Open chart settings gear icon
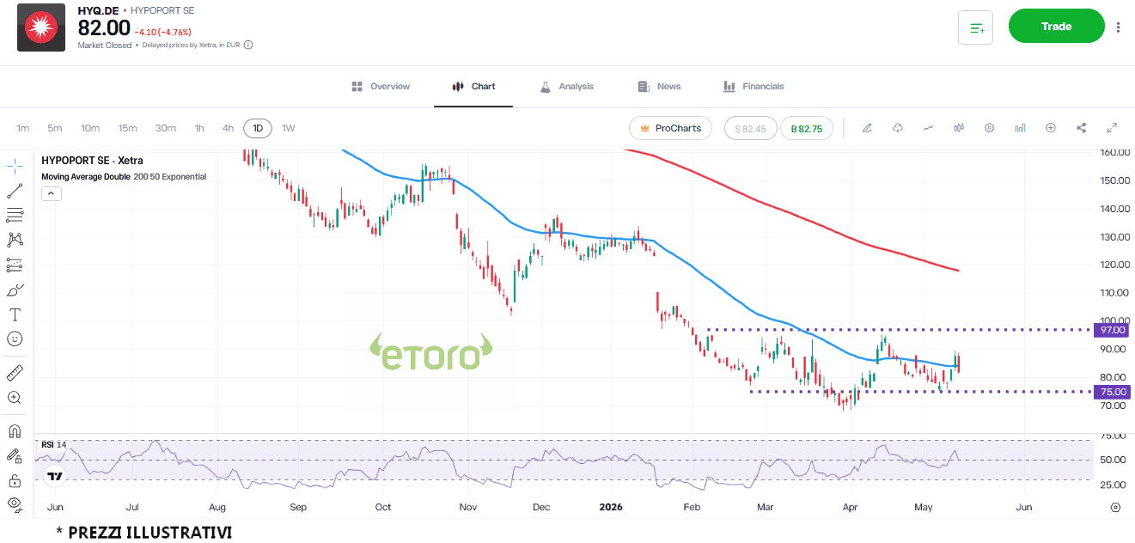Viewport: 1135px width, 543px height. [989, 128]
